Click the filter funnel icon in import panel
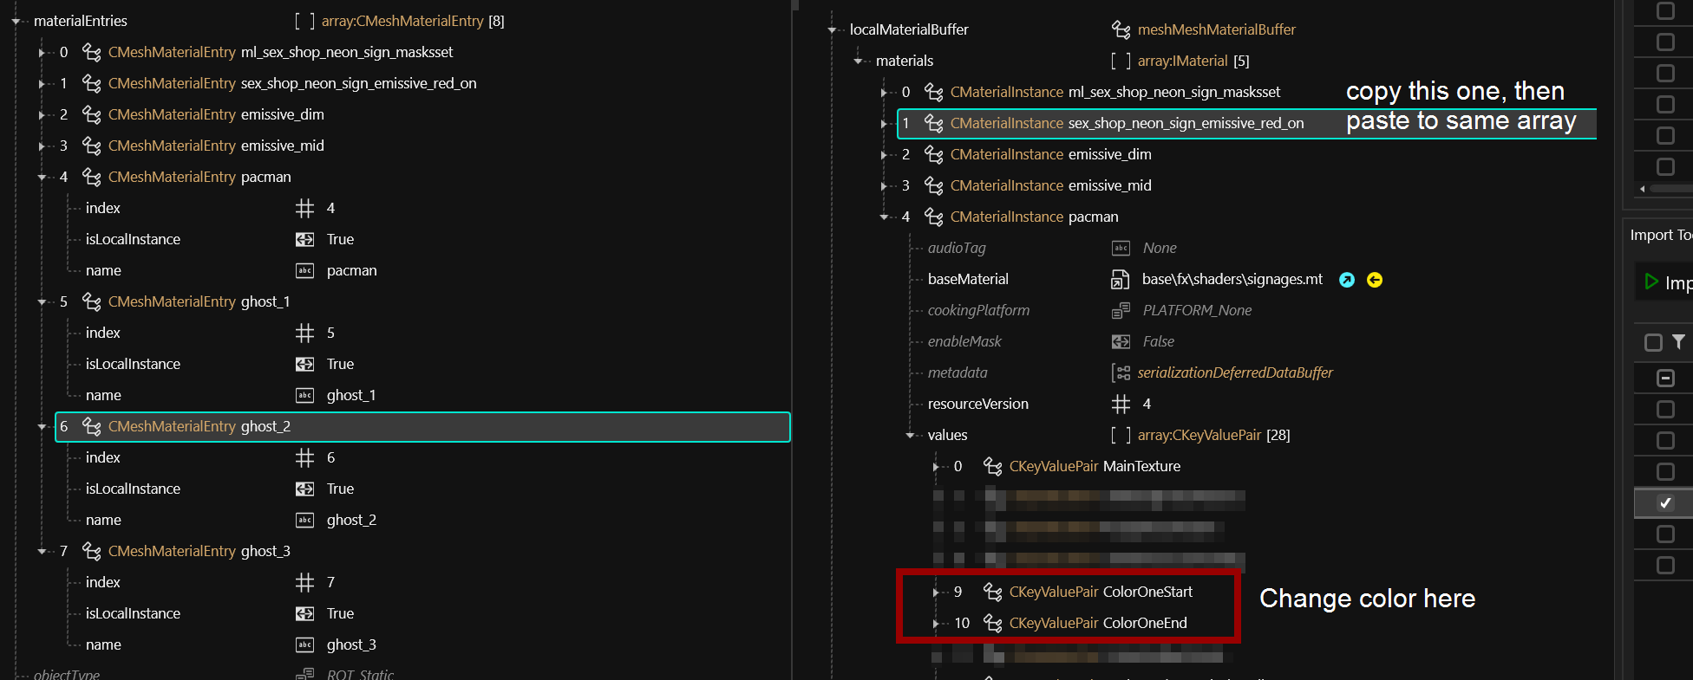Viewport: 1693px width, 680px height. coord(1678,342)
